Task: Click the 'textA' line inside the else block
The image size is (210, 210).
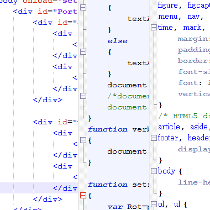Action: (x=138, y=63)
